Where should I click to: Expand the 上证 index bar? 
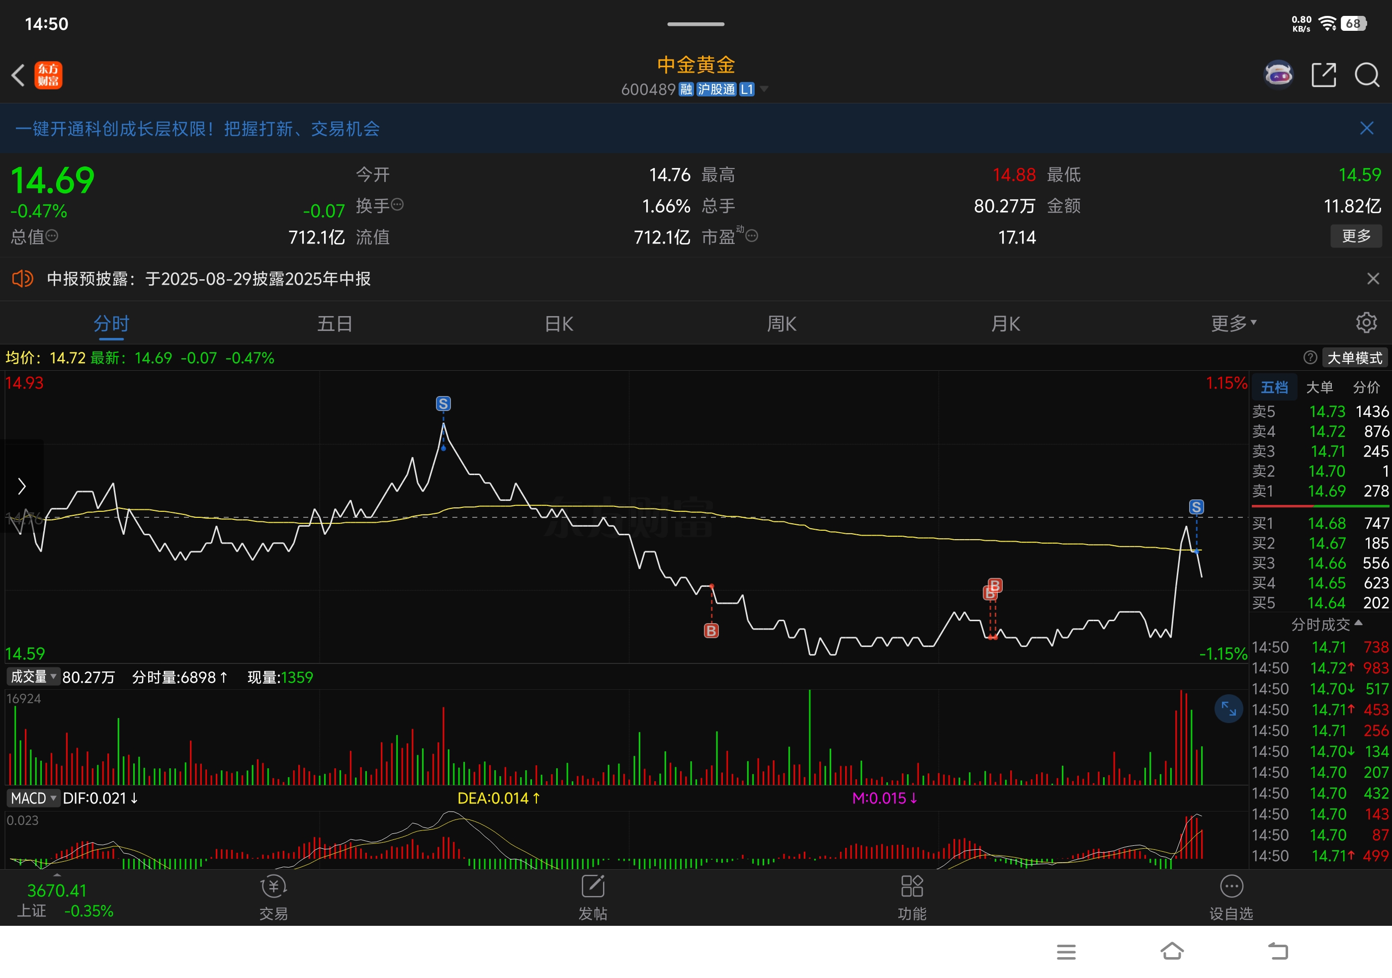[x=57, y=875]
